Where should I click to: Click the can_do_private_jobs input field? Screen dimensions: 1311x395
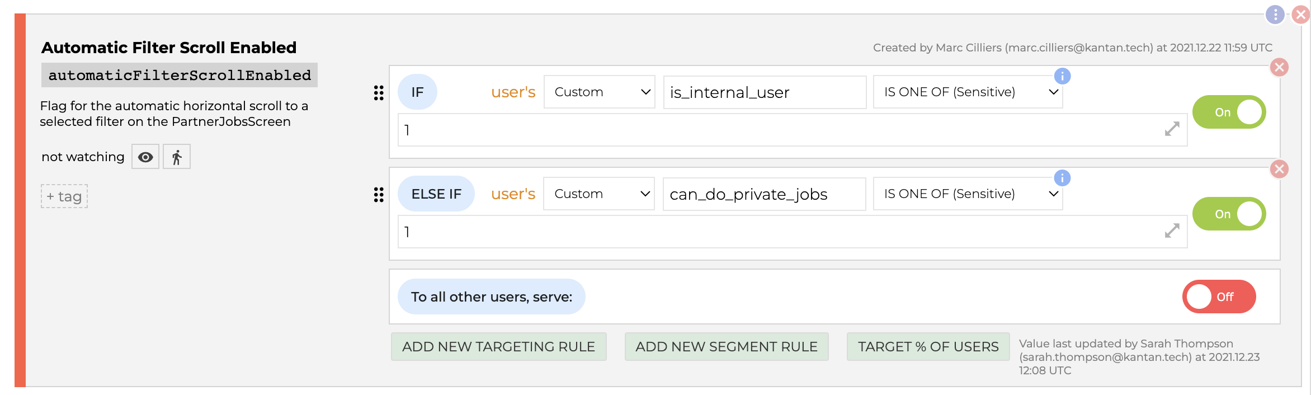(764, 194)
